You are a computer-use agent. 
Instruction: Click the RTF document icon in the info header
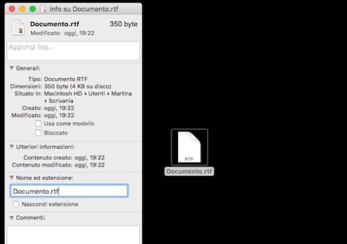19,28
